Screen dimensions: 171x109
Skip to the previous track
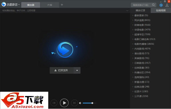54,103
